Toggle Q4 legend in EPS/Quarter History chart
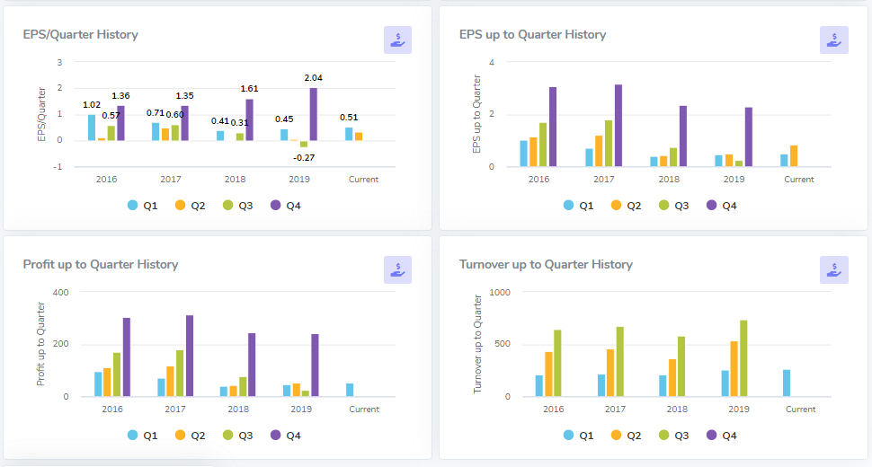The image size is (872, 467). click(285, 206)
